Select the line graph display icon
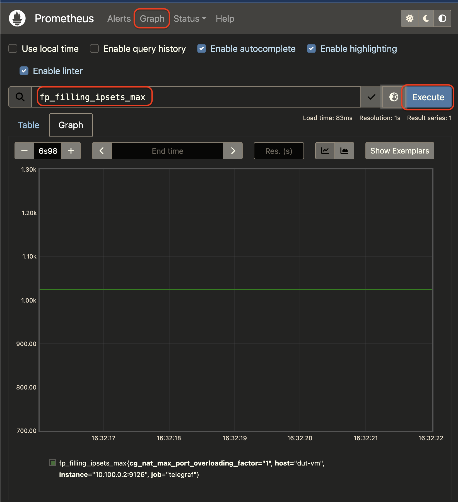Viewport: 458px width, 502px height. (x=325, y=151)
